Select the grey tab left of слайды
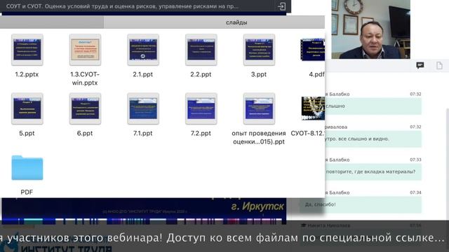 pos(52,22)
